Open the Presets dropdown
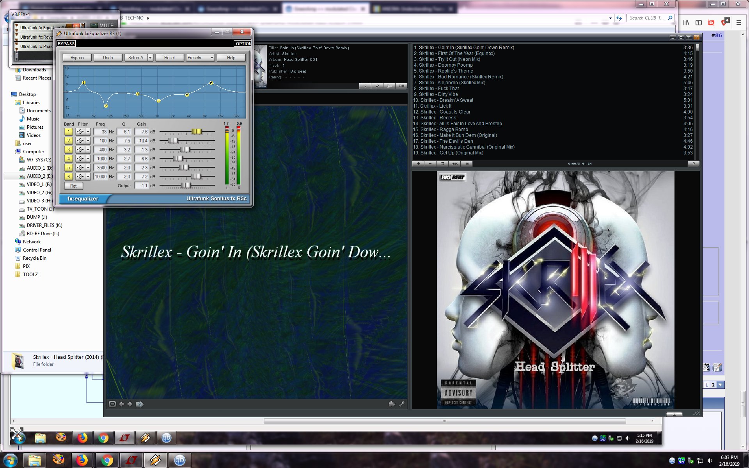The image size is (749, 468). [x=200, y=58]
